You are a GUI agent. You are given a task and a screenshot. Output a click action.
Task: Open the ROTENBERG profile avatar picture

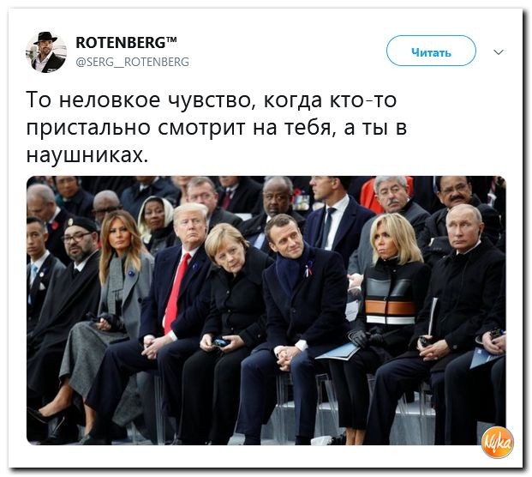[46, 52]
